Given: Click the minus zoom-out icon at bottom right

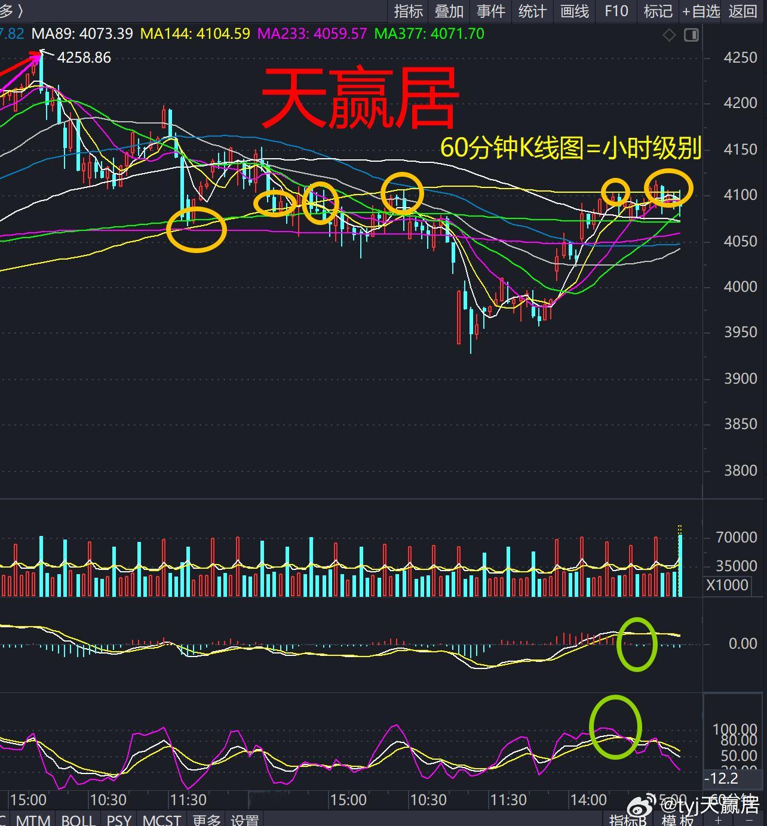Looking at the screenshot, I should (x=749, y=821).
